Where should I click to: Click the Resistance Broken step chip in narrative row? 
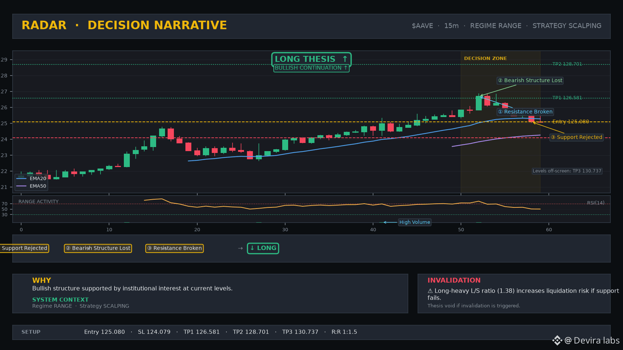click(x=174, y=248)
